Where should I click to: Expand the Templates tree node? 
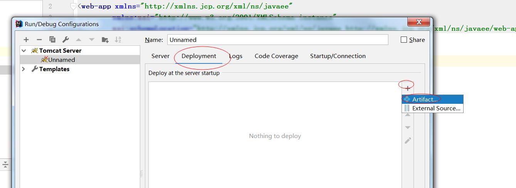point(24,69)
